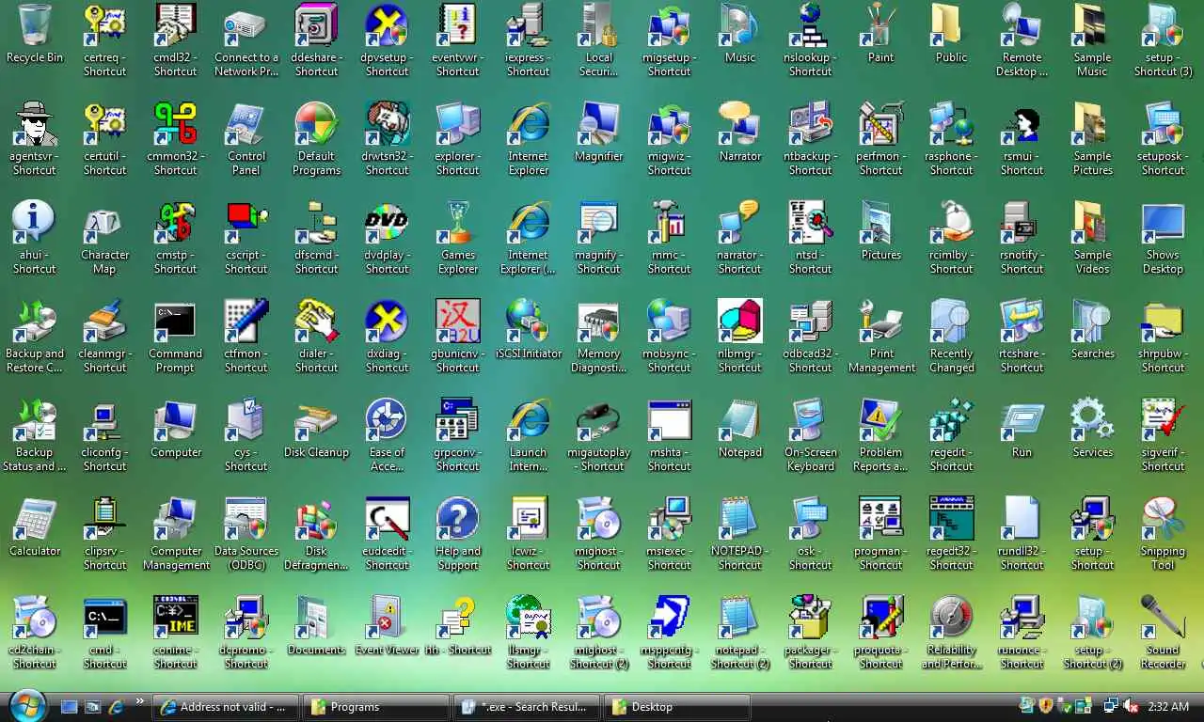Select the Snipping Tool icon
The image size is (1204, 722).
coord(1163,535)
